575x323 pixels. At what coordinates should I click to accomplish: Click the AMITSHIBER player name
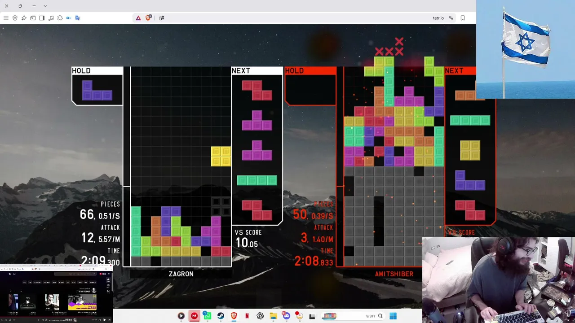point(394,274)
